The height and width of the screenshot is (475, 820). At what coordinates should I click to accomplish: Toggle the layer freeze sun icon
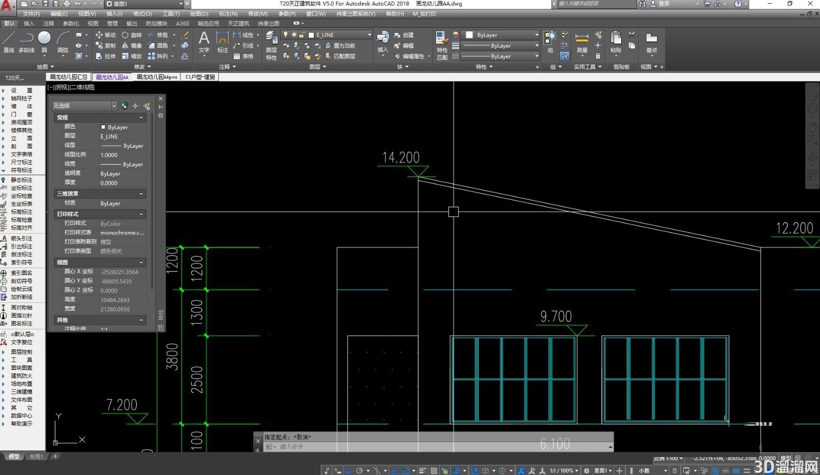click(294, 35)
